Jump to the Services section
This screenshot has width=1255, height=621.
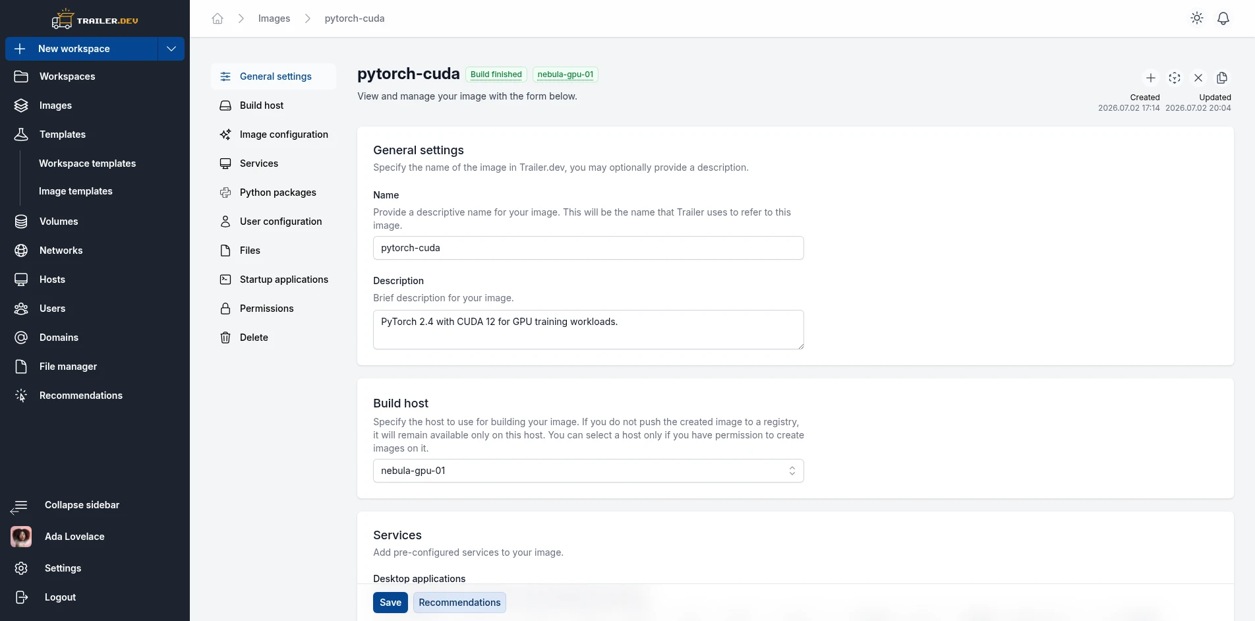[x=274, y=163]
